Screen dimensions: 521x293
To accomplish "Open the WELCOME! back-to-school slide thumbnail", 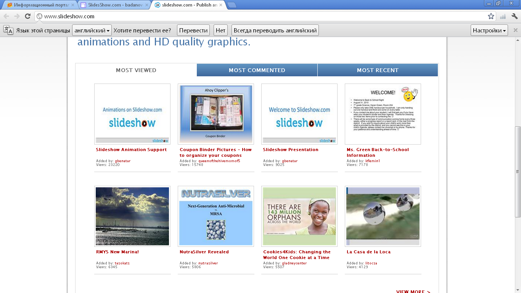I will point(383,114).
